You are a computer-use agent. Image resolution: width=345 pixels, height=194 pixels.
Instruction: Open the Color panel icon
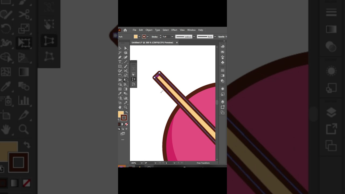(x=223, y=47)
